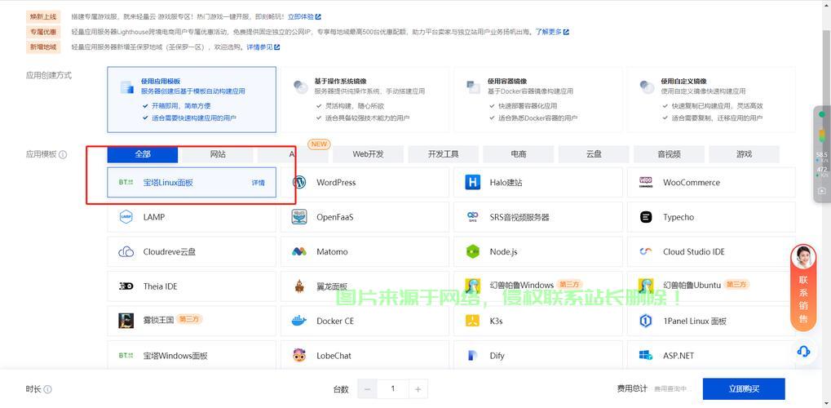Switch to the Web开发 template tab
The width and height of the screenshot is (831, 408).
click(x=369, y=154)
